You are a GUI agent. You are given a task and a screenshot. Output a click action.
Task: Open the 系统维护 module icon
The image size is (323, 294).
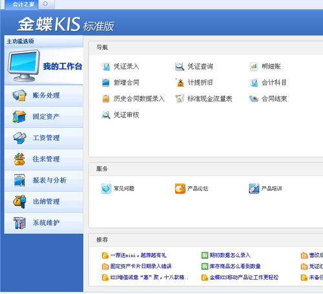click(19, 223)
